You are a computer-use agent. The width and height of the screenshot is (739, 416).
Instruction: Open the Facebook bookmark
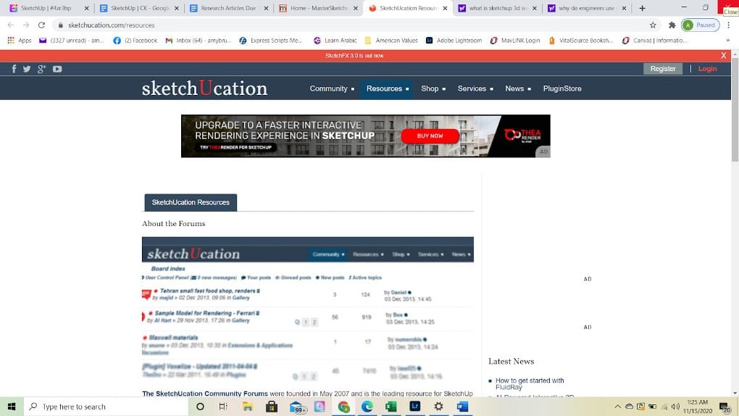135,41
